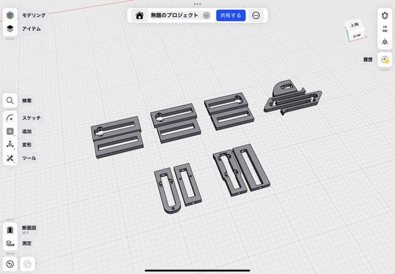This screenshot has width=395, height=274.
Task: Select the スケッチ sketch tool
Action: [x=10, y=117]
